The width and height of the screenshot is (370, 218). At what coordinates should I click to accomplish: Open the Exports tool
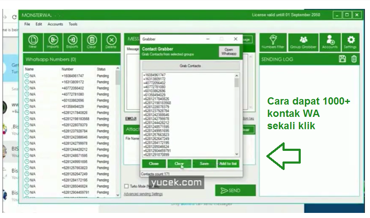point(72,42)
